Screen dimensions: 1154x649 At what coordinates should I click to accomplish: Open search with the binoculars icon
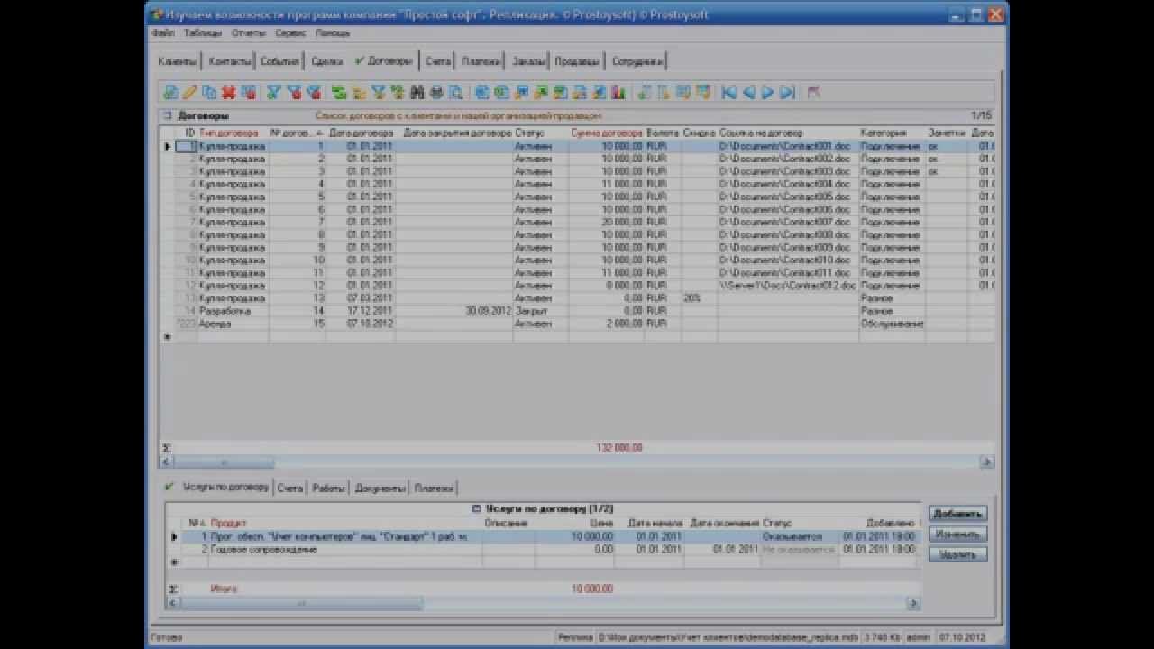tap(417, 92)
